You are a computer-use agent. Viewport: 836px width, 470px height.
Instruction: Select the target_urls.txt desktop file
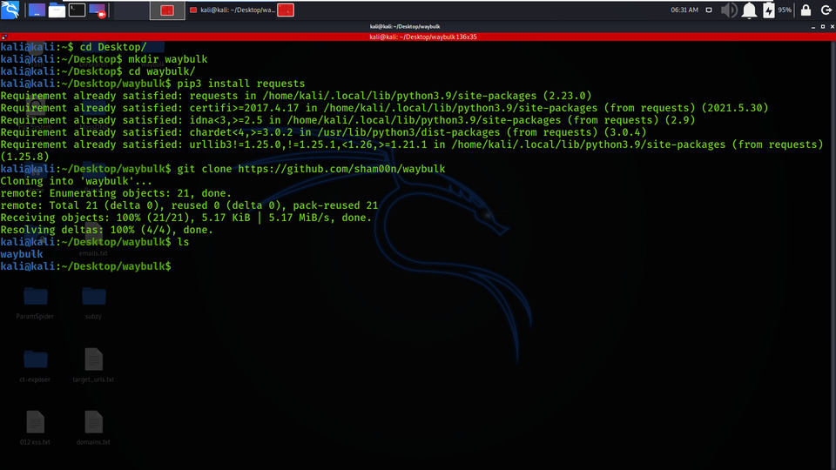point(93,366)
